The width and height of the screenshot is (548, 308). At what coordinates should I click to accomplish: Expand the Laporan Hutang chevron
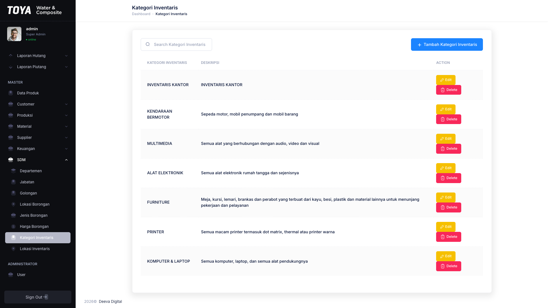coord(67,56)
